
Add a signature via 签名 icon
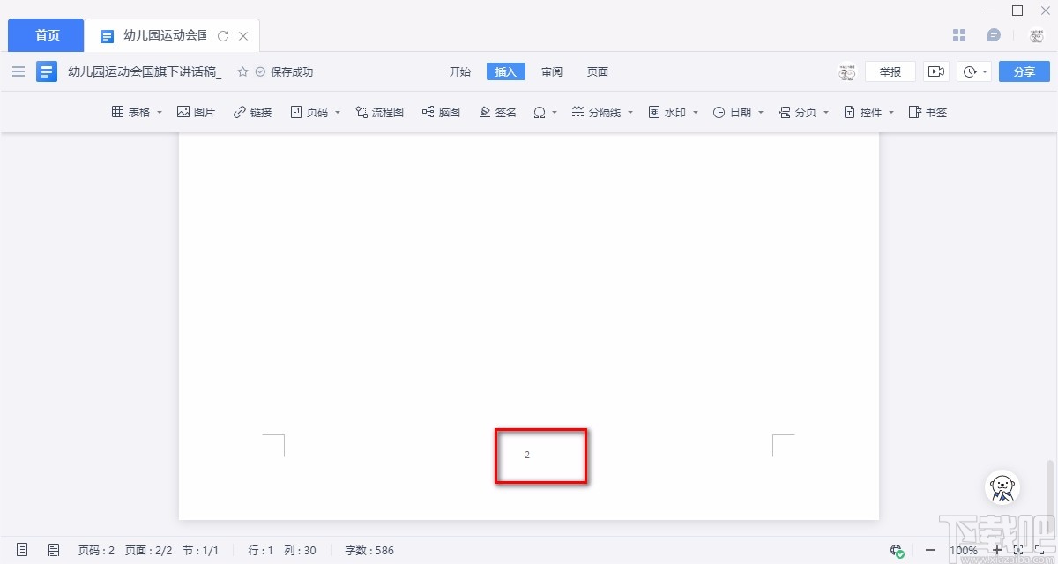coord(497,112)
